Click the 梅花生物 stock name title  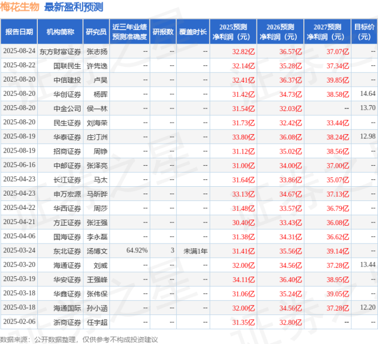(21, 7)
